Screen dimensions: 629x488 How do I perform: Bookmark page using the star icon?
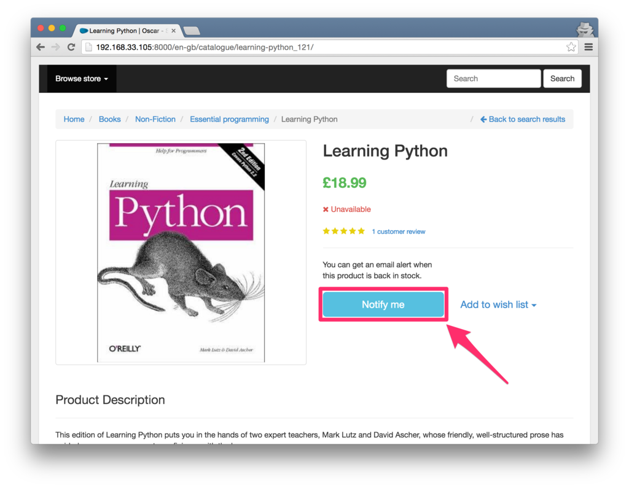click(x=571, y=47)
